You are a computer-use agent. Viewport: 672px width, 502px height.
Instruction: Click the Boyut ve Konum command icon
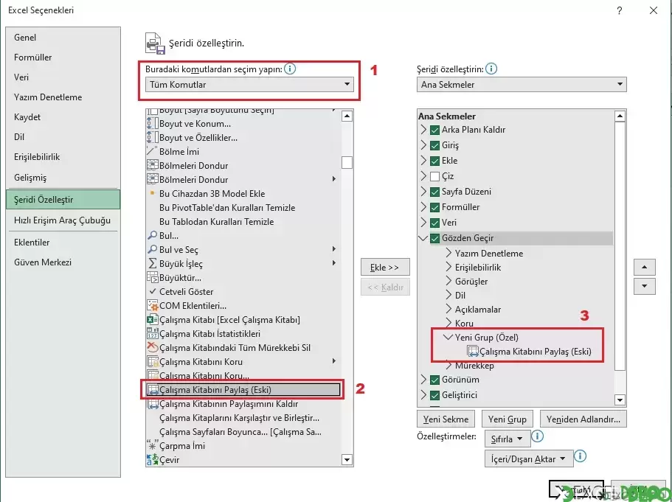point(153,124)
